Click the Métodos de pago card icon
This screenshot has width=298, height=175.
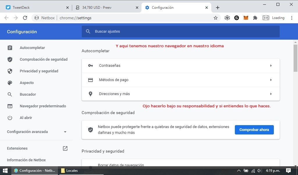tap(91, 80)
